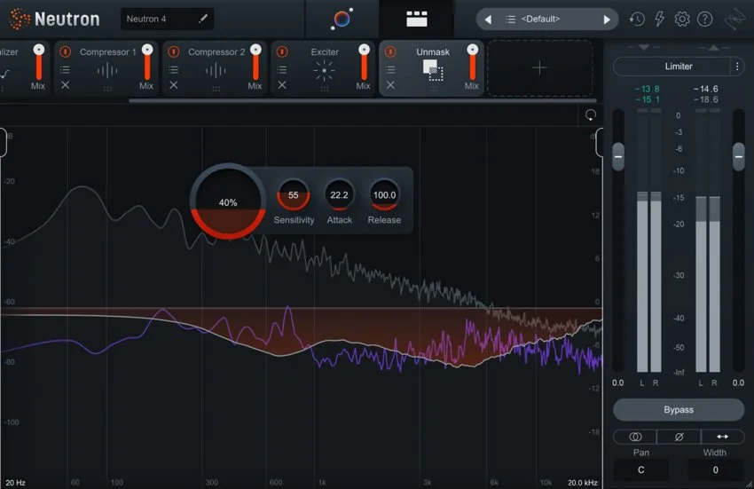The image size is (754, 489).
Task: Click the Exciter starburst module icon
Action: click(324, 71)
